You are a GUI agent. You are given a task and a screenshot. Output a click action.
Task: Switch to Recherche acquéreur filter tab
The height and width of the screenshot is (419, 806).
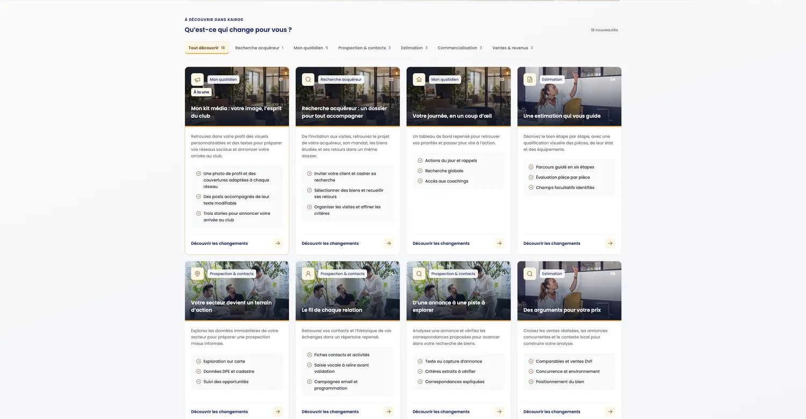259,48
